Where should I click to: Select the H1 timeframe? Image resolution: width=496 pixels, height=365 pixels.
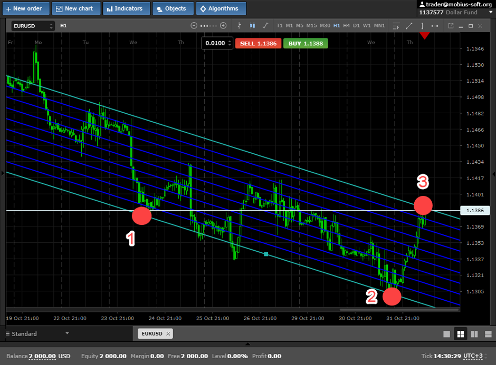[x=337, y=26]
